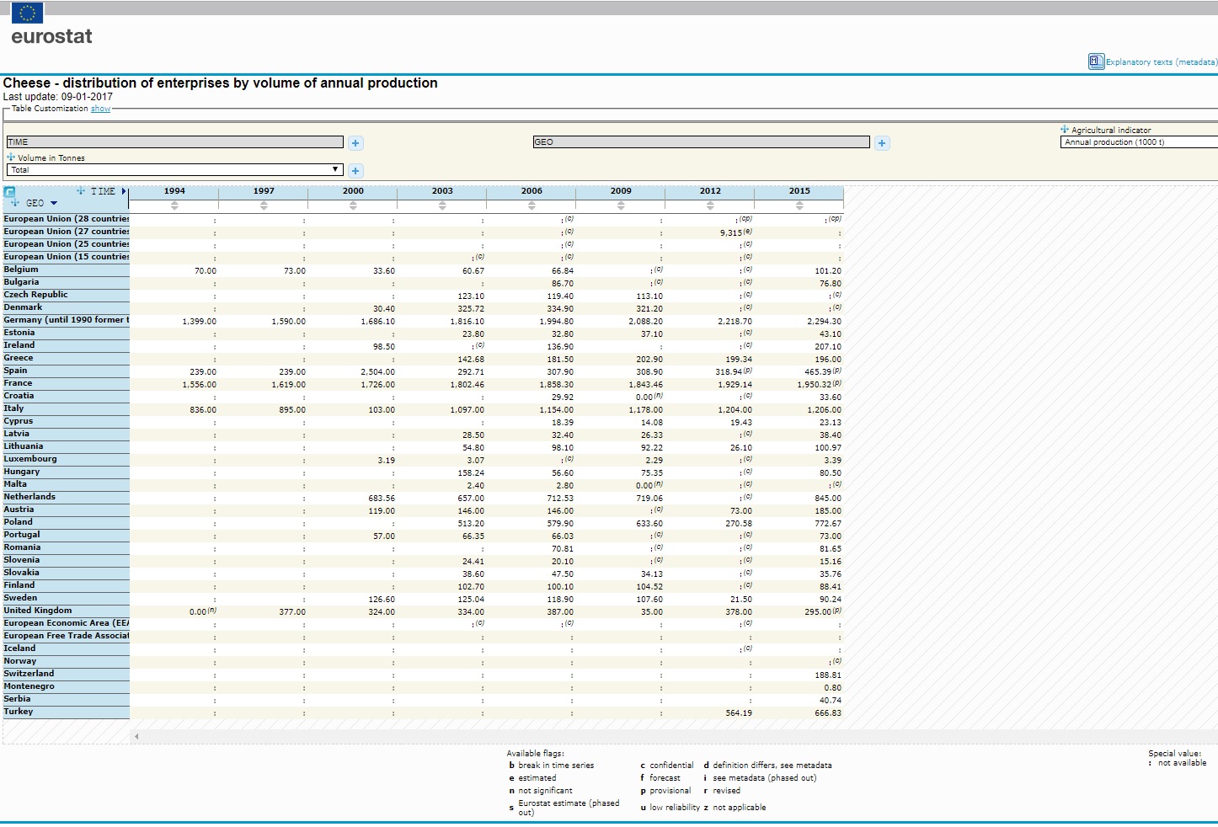Click move handle next to TIME header

81,191
